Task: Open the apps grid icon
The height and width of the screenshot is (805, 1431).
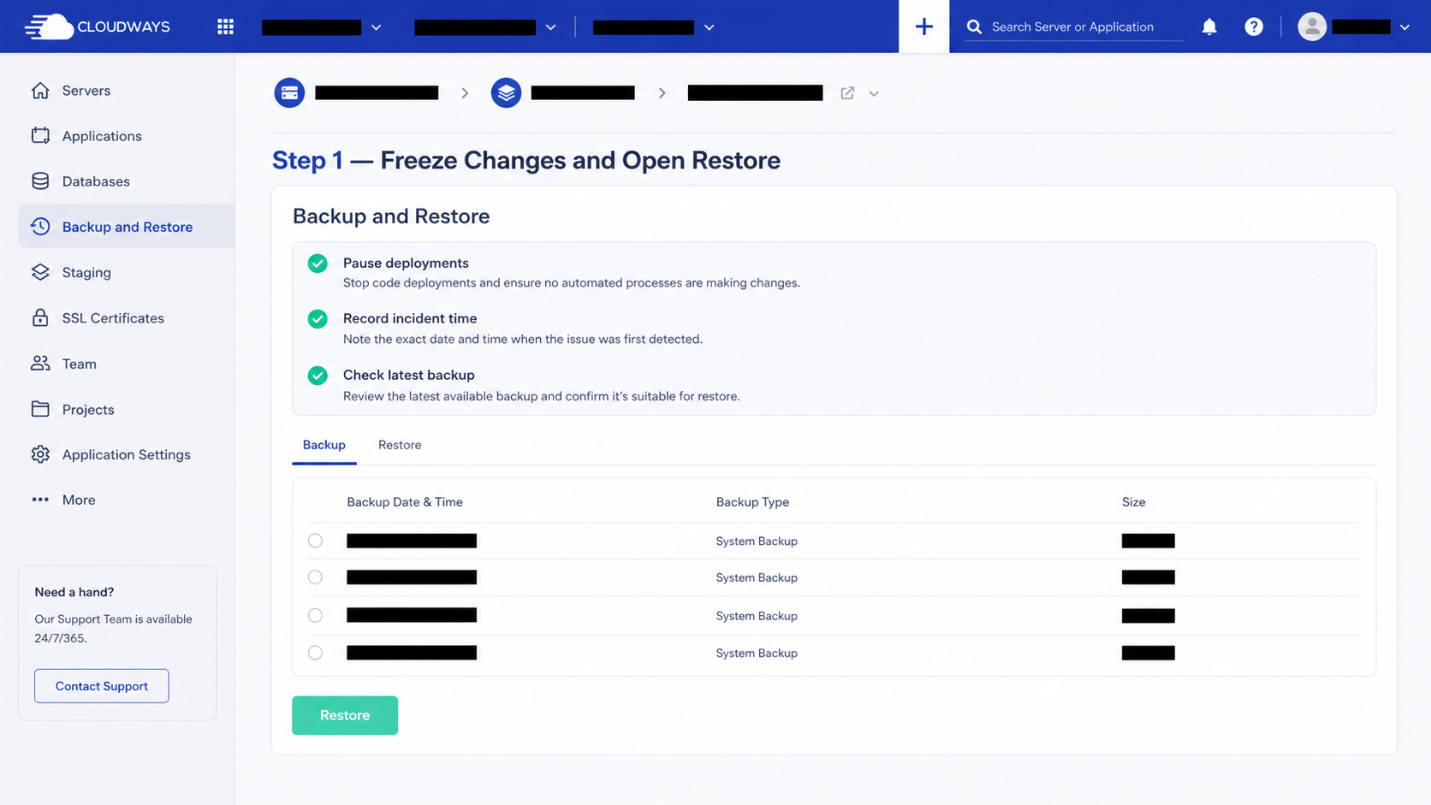Action: (225, 27)
